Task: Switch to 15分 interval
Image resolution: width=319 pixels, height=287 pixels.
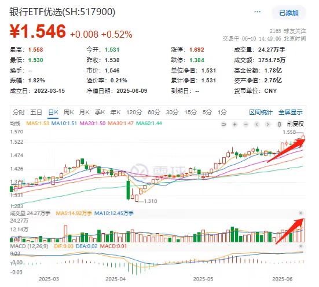Action: click(x=190, y=112)
